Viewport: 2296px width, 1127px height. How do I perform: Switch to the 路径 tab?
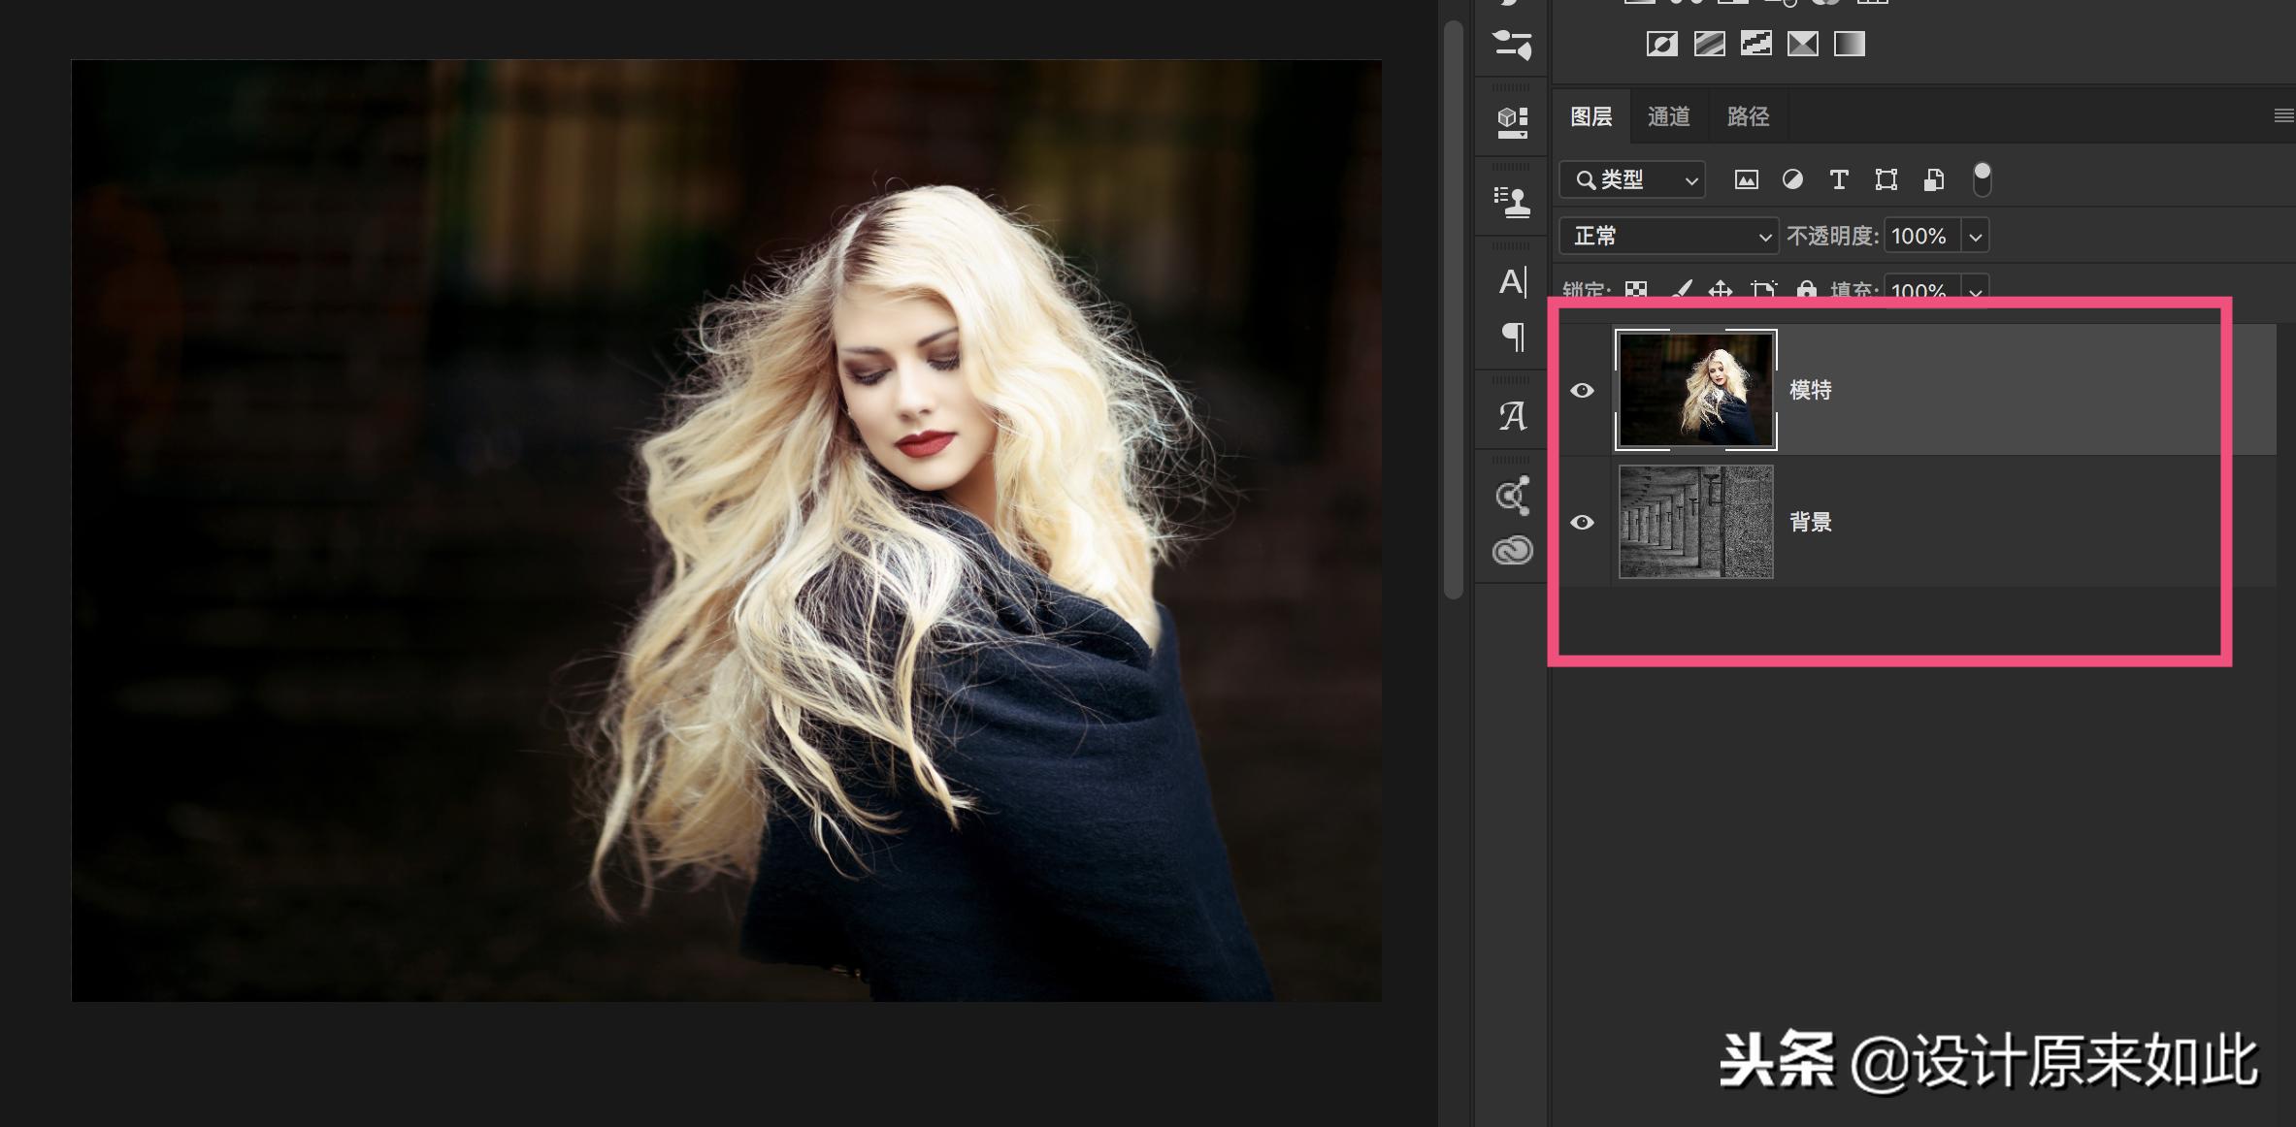[1748, 116]
